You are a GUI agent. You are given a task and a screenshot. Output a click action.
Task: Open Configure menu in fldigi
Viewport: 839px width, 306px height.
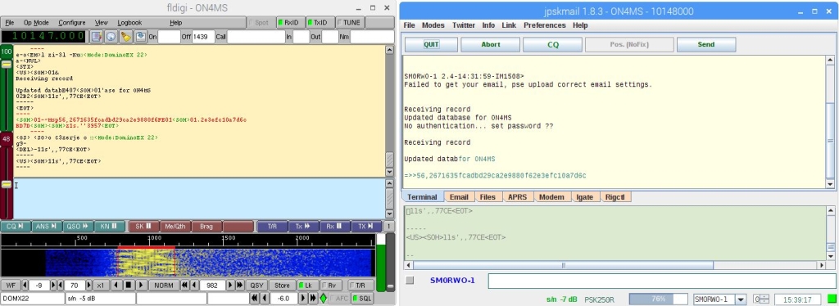point(72,22)
